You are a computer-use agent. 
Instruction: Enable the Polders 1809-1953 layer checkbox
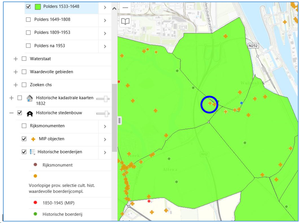(28, 33)
